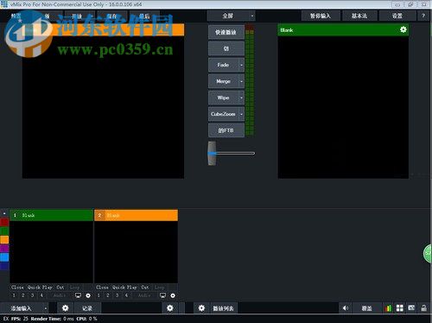
Task: Click the four-square grid layout icon
Action: tap(400, 308)
